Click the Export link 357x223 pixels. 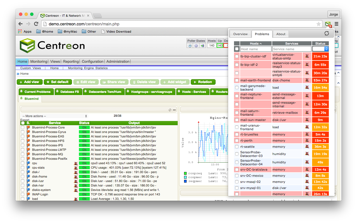pos(25,120)
